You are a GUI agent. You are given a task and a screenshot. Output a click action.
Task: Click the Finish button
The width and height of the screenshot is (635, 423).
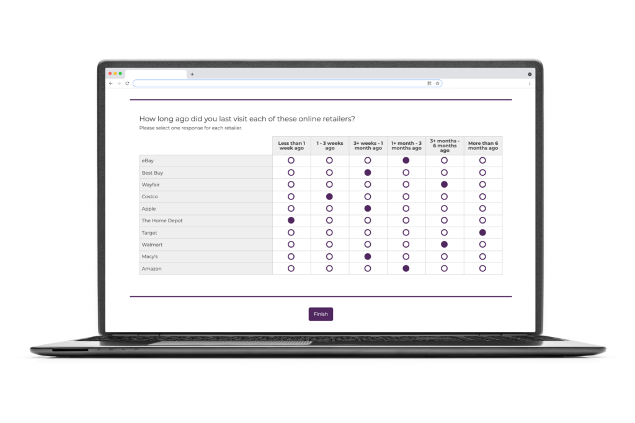click(x=321, y=314)
